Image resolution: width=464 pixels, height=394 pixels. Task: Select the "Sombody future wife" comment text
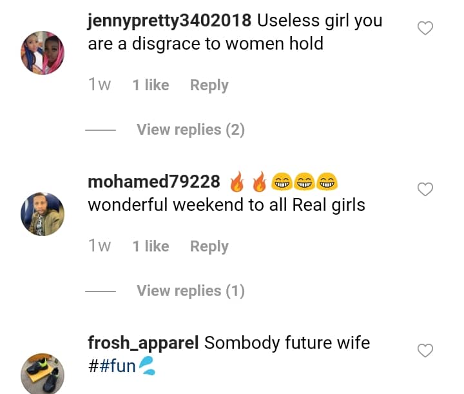pyautogui.click(x=287, y=343)
